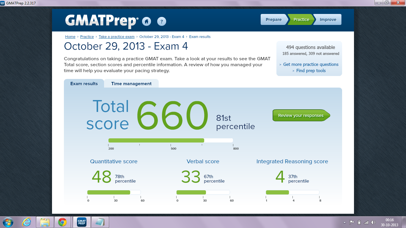The width and height of the screenshot is (406, 228).
Task: Open the Find prep tools link
Action: tap(311, 71)
